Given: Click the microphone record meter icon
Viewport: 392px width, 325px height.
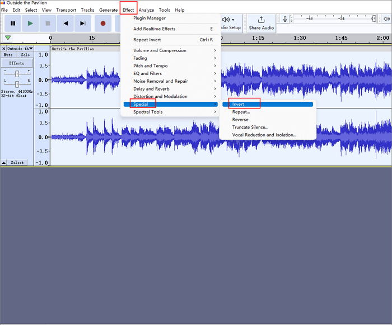Looking at the screenshot, I should coord(285,19).
